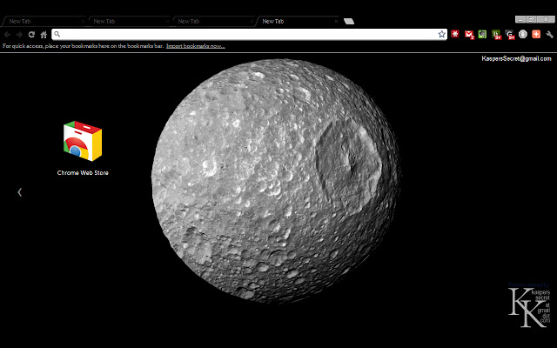
Task: Open the gray round extension icon
Action: click(522, 34)
